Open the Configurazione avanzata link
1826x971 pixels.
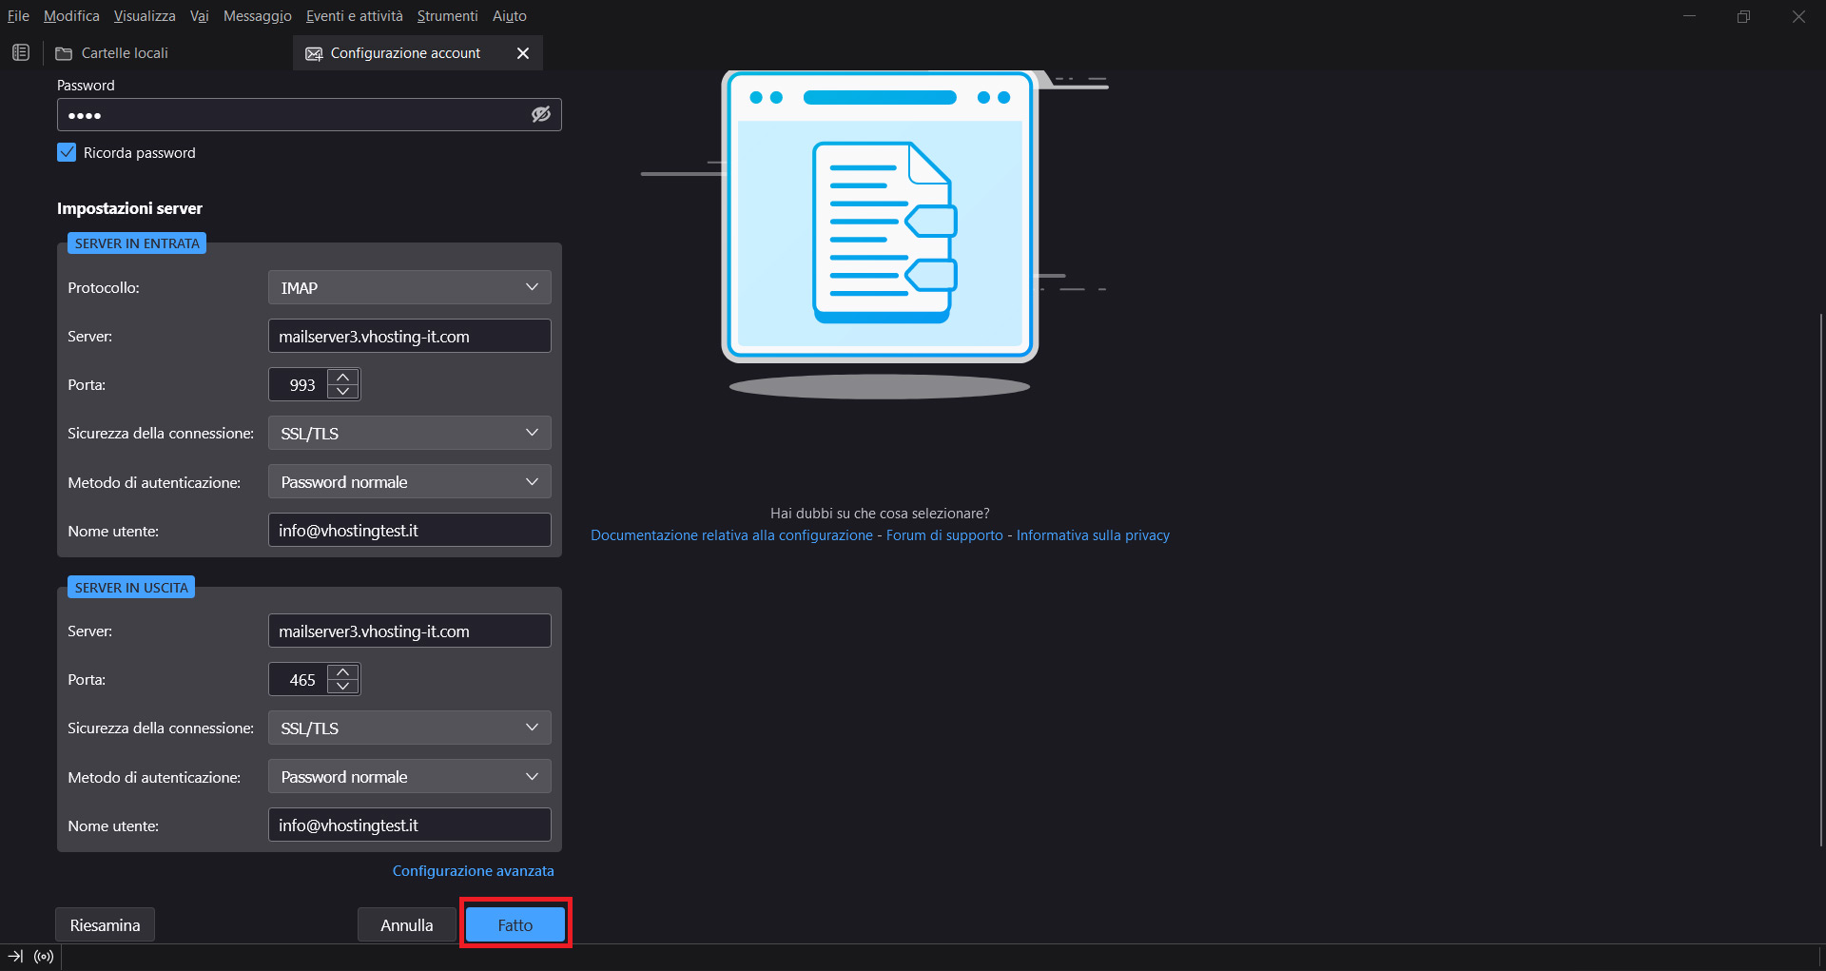[x=474, y=871]
